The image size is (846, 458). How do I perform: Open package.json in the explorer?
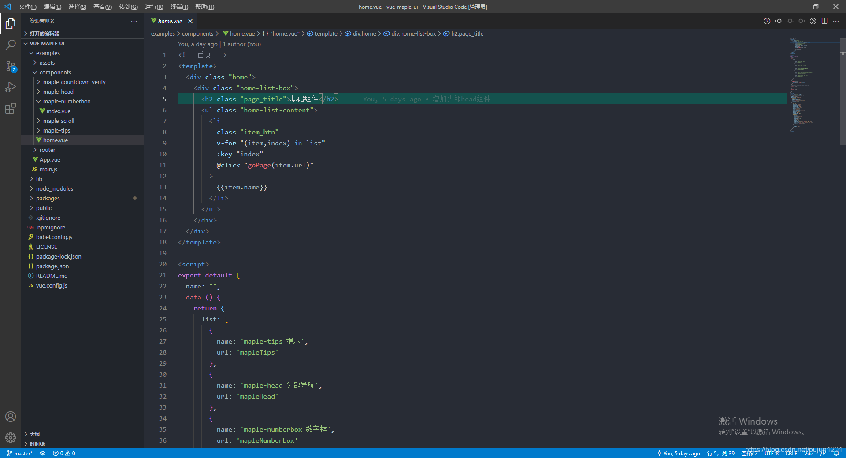tap(82, 266)
